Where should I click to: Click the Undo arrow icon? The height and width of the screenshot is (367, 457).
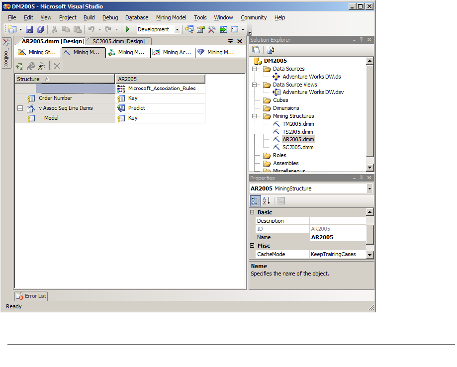pyautogui.click(x=91, y=29)
